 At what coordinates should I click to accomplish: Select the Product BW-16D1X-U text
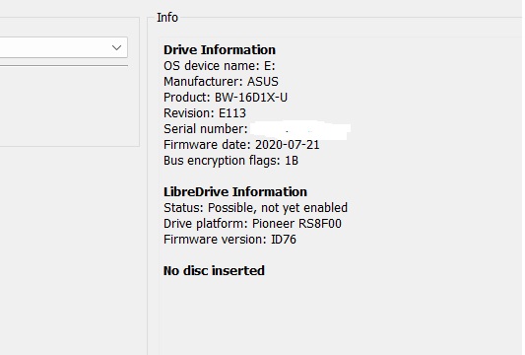click(226, 98)
